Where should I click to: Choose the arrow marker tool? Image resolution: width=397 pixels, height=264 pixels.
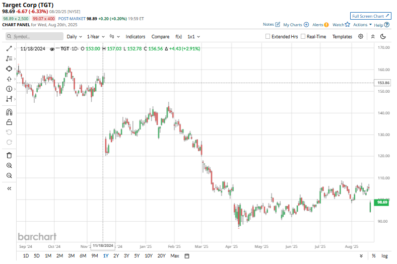click(9, 79)
